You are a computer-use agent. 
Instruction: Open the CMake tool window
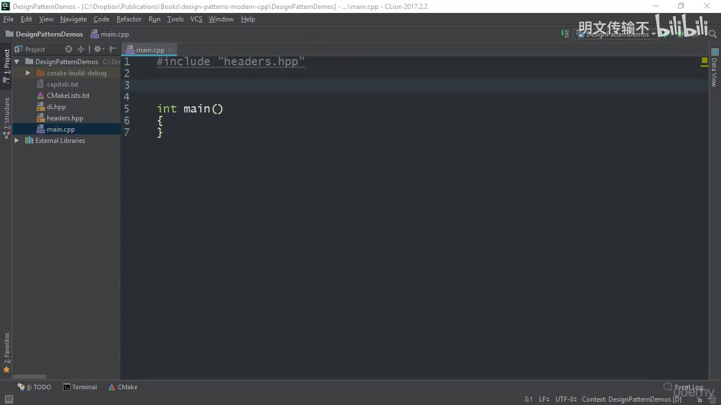tap(123, 387)
